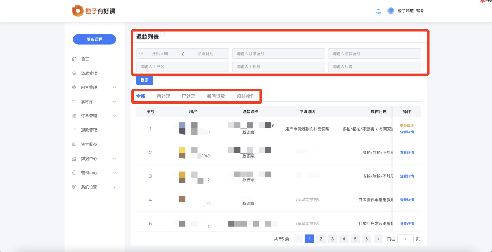The height and width of the screenshot is (252, 492).
Task: Go to pagination page 4
Action: pos(344,239)
